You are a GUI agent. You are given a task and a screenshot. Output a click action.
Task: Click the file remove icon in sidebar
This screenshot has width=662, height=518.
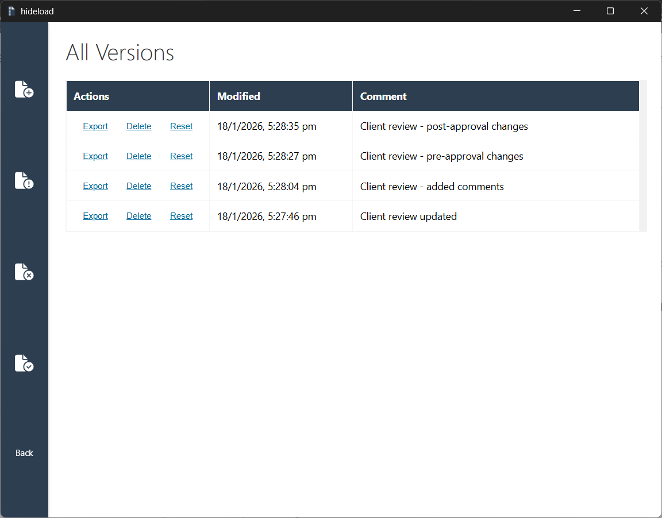pyautogui.click(x=24, y=272)
